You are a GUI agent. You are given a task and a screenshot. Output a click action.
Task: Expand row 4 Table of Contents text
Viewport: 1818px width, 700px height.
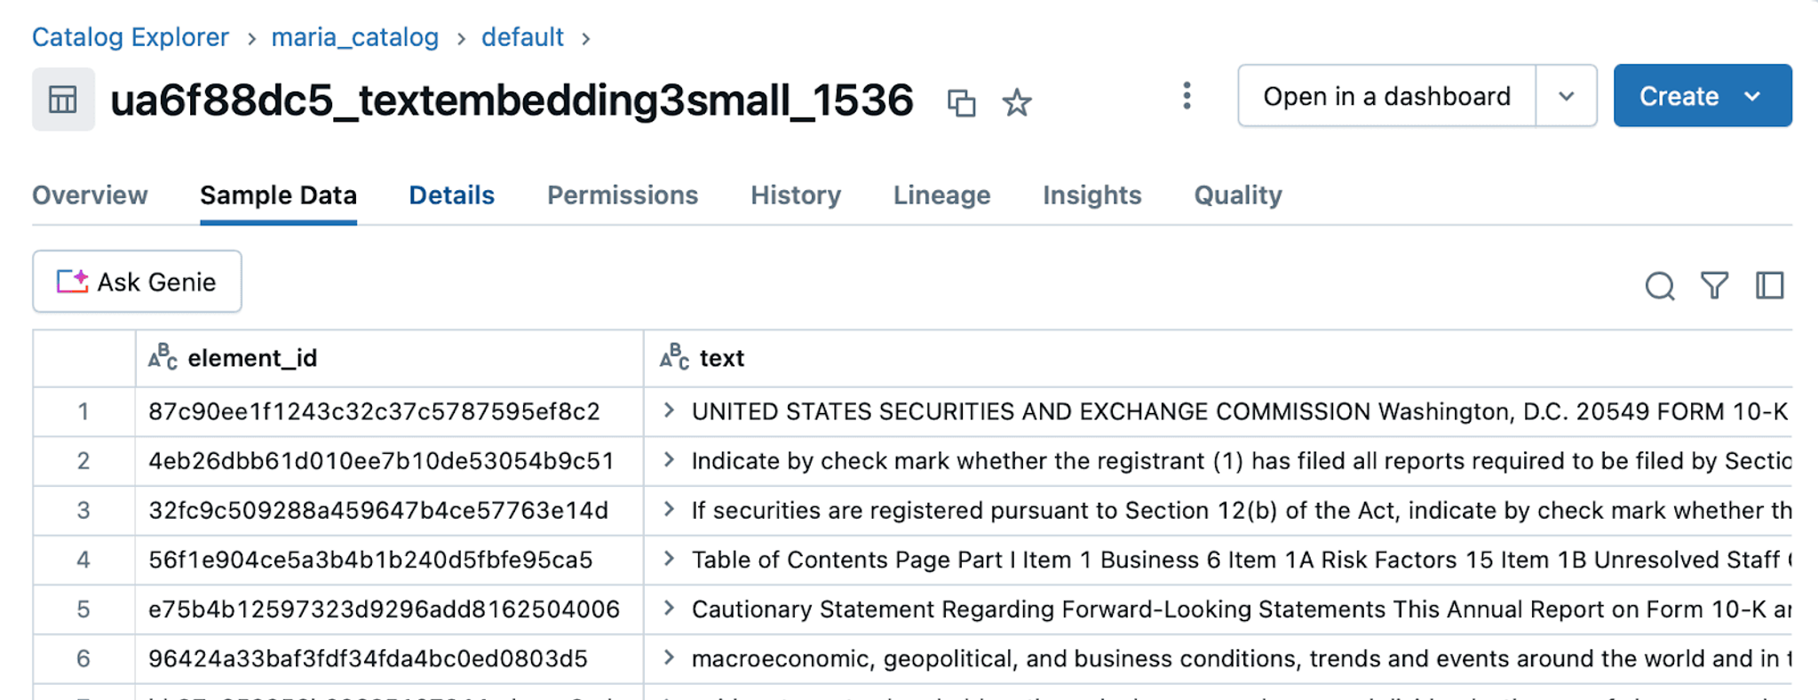(x=669, y=559)
